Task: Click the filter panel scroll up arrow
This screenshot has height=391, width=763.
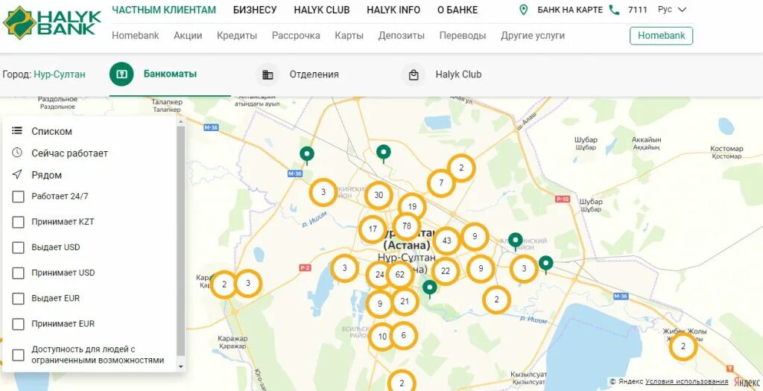Action: tap(180, 121)
